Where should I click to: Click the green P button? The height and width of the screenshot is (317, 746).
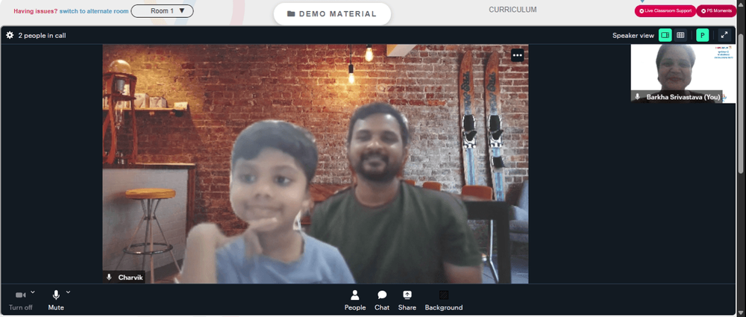[702, 35]
